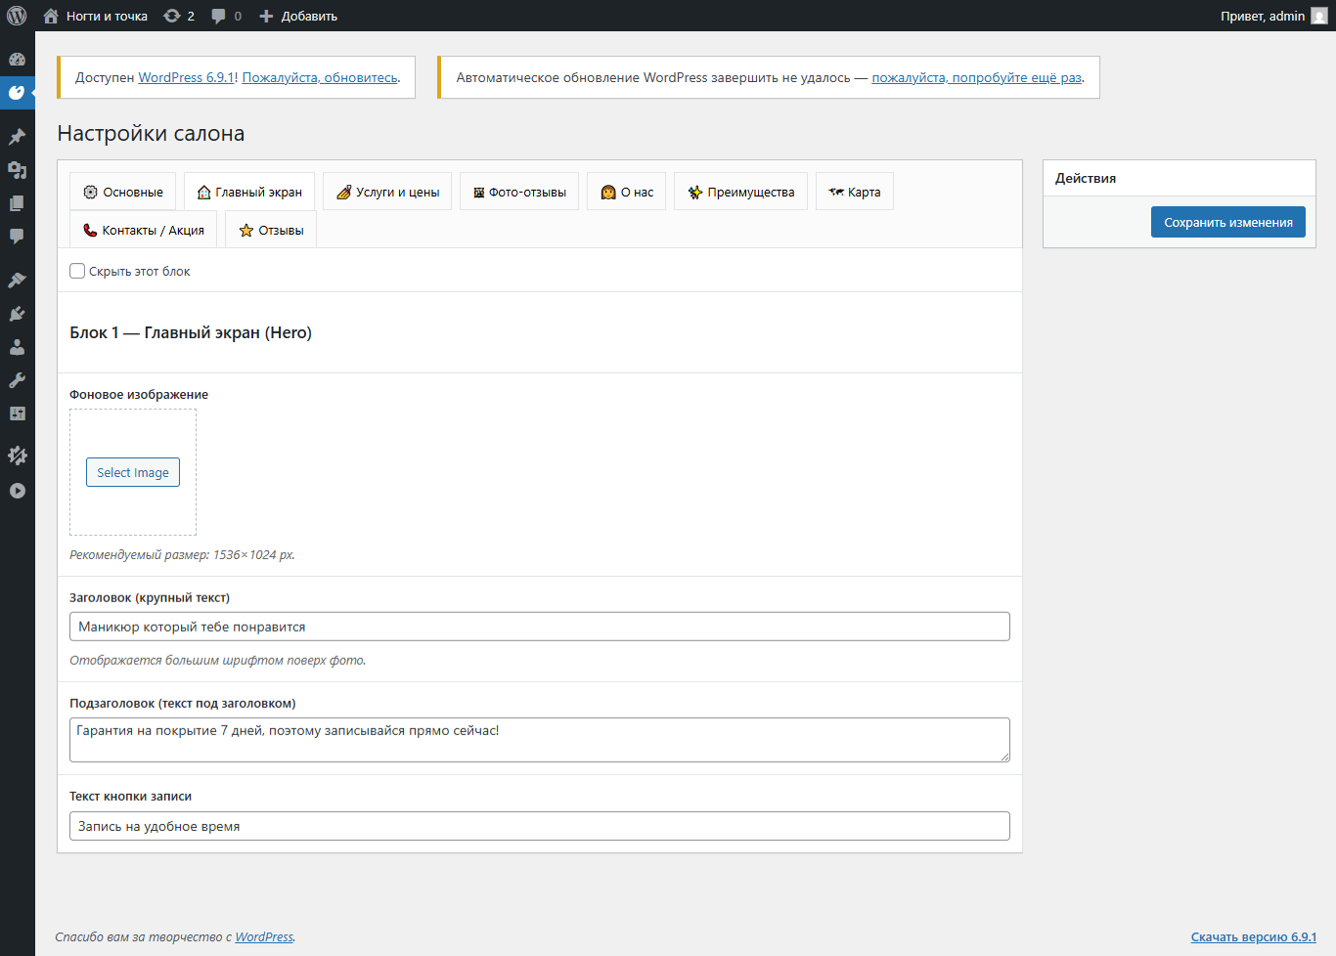Open the 'Контакты / Акция' tab
This screenshot has height=956, width=1336.
tap(144, 230)
